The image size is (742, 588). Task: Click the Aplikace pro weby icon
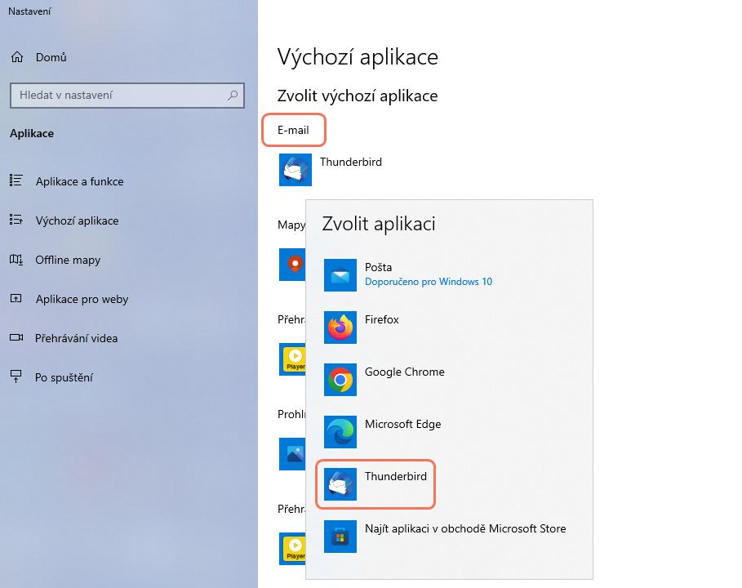point(16,299)
